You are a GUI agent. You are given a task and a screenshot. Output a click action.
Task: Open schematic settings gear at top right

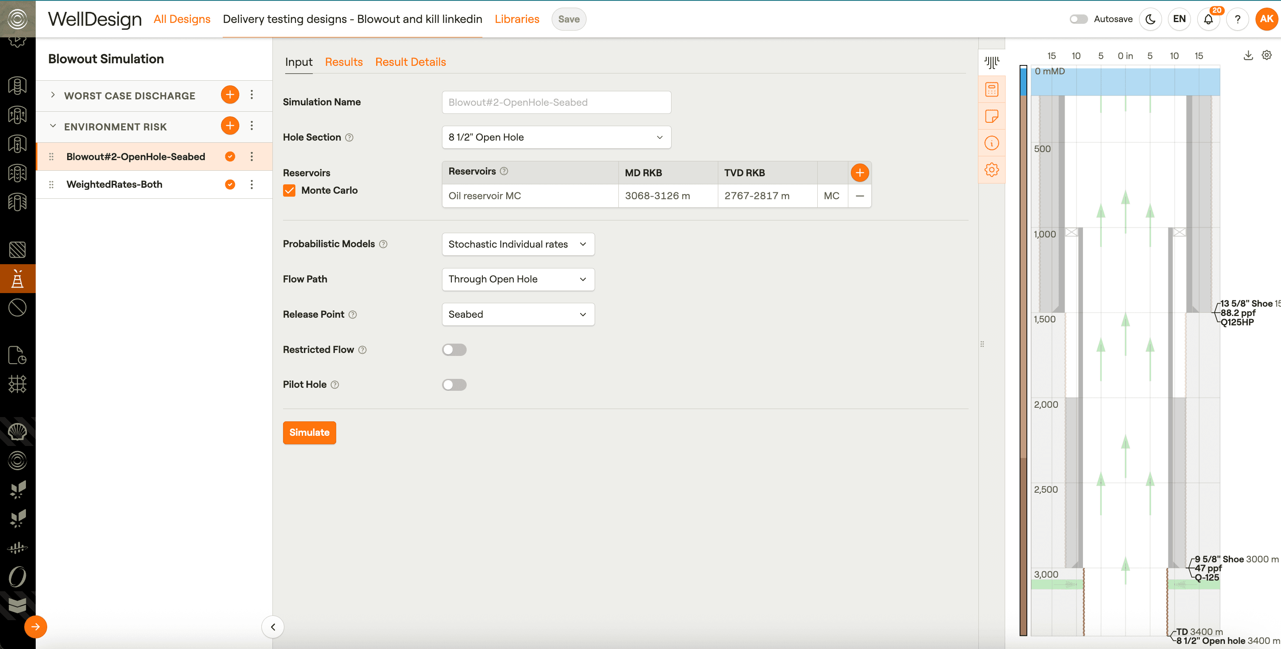coord(1267,55)
